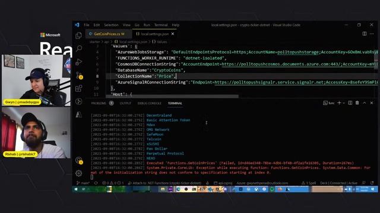Open the Go menu
This screenshot has height=213, width=380.
[137, 25]
